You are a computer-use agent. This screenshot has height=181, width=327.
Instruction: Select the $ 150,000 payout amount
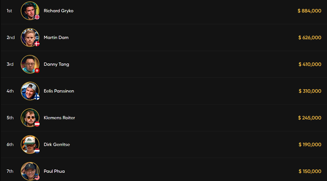click(310, 171)
